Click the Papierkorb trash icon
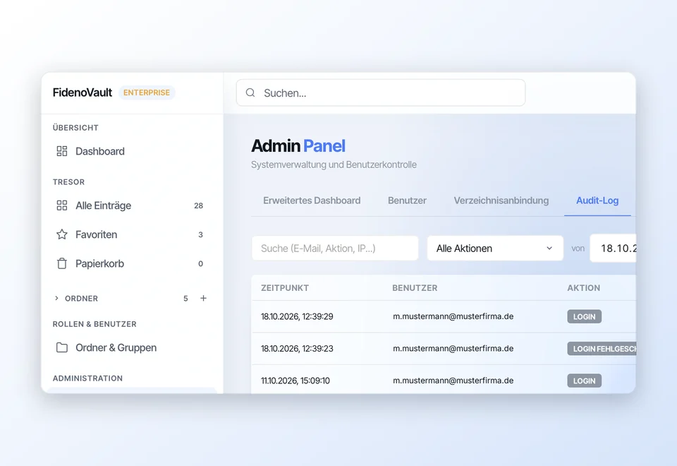677x466 pixels. coord(62,263)
